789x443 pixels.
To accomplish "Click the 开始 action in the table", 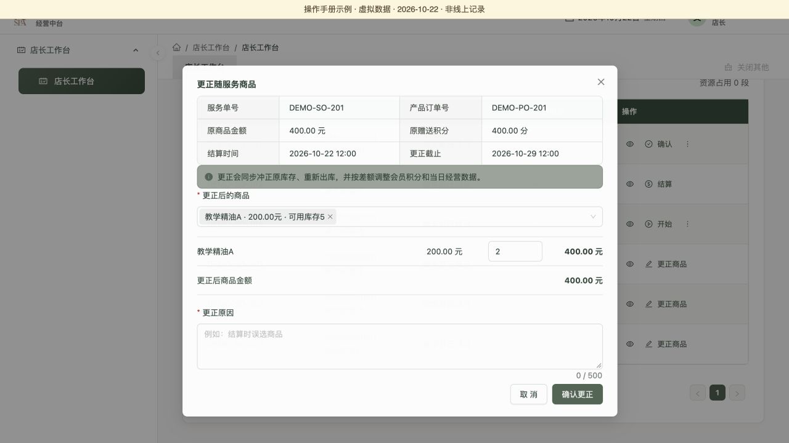I will click(658, 224).
